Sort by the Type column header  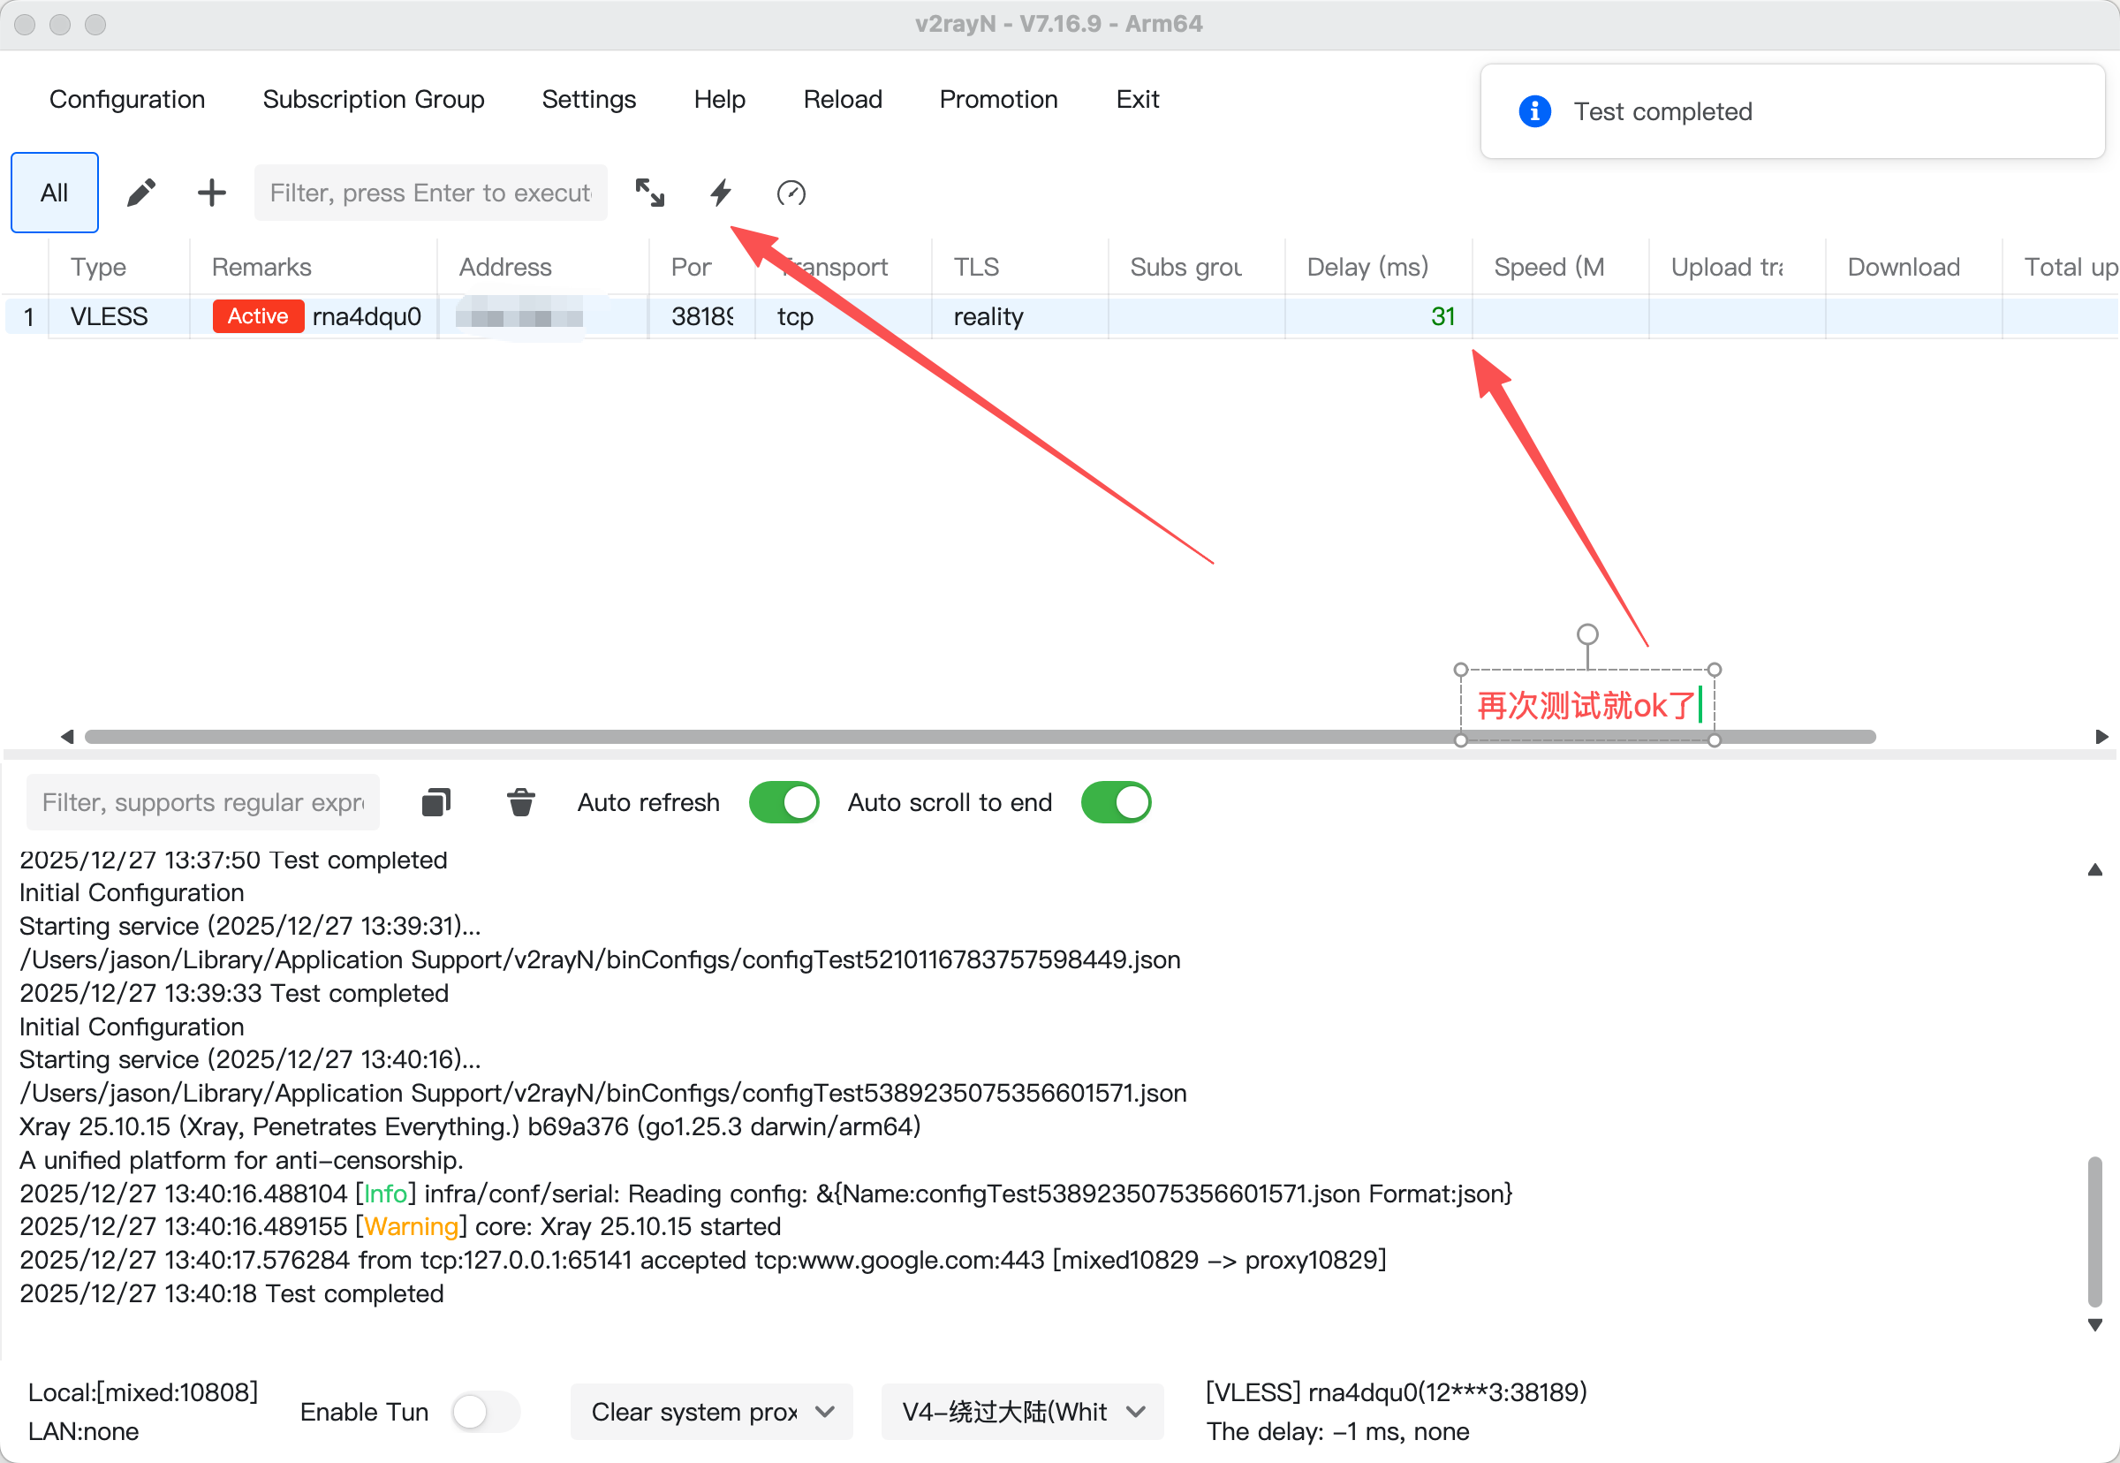coord(119,267)
